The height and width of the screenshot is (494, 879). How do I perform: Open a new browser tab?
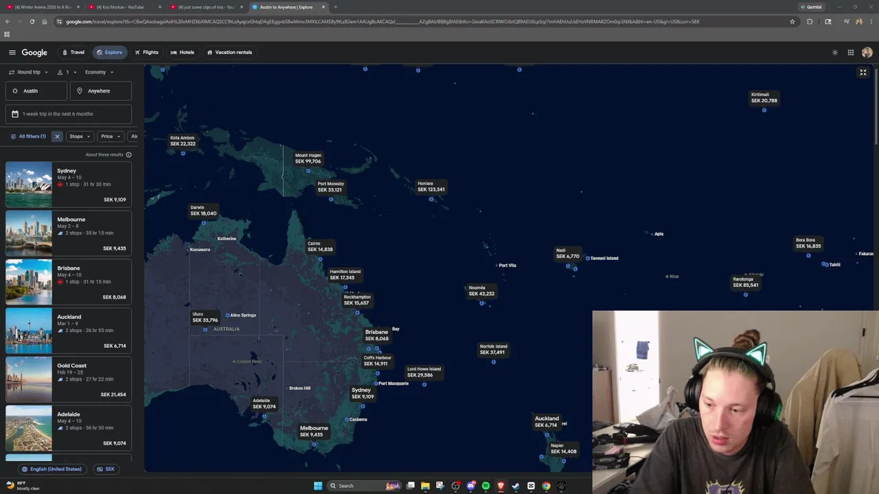point(335,7)
